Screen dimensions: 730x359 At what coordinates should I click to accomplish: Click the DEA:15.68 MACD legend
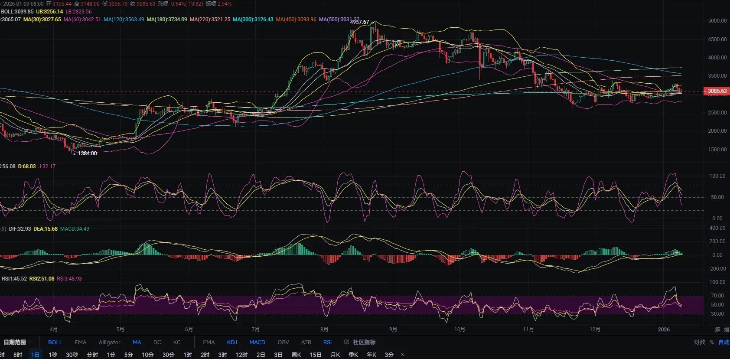tap(46, 229)
